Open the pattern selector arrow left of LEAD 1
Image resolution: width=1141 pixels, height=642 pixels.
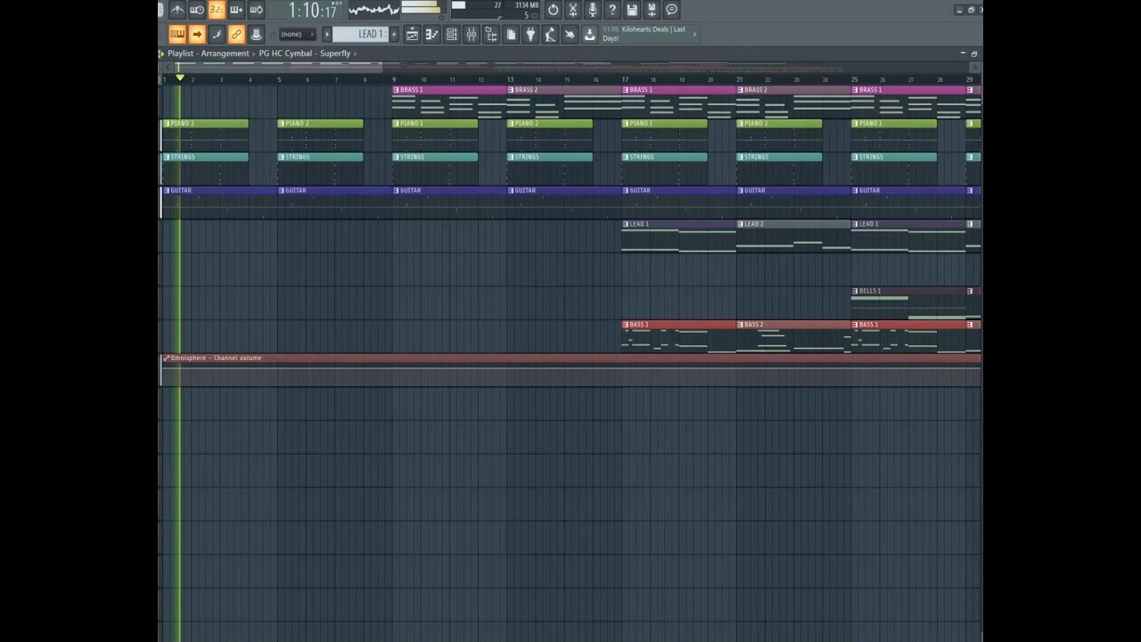point(327,34)
